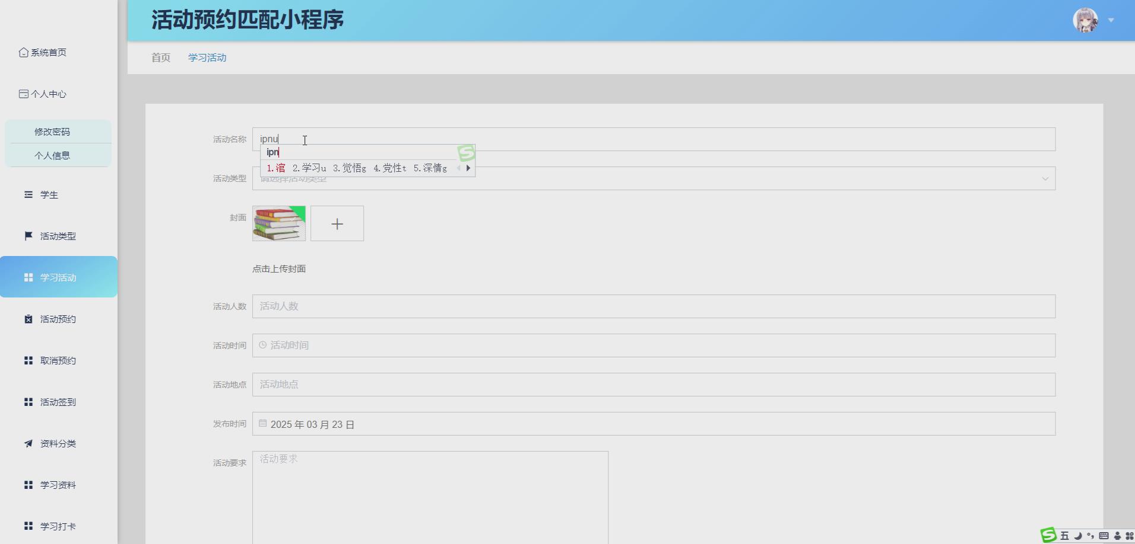The image size is (1135, 544).
Task: Toggle Wubi 五 input mode
Action: coord(1064,535)
